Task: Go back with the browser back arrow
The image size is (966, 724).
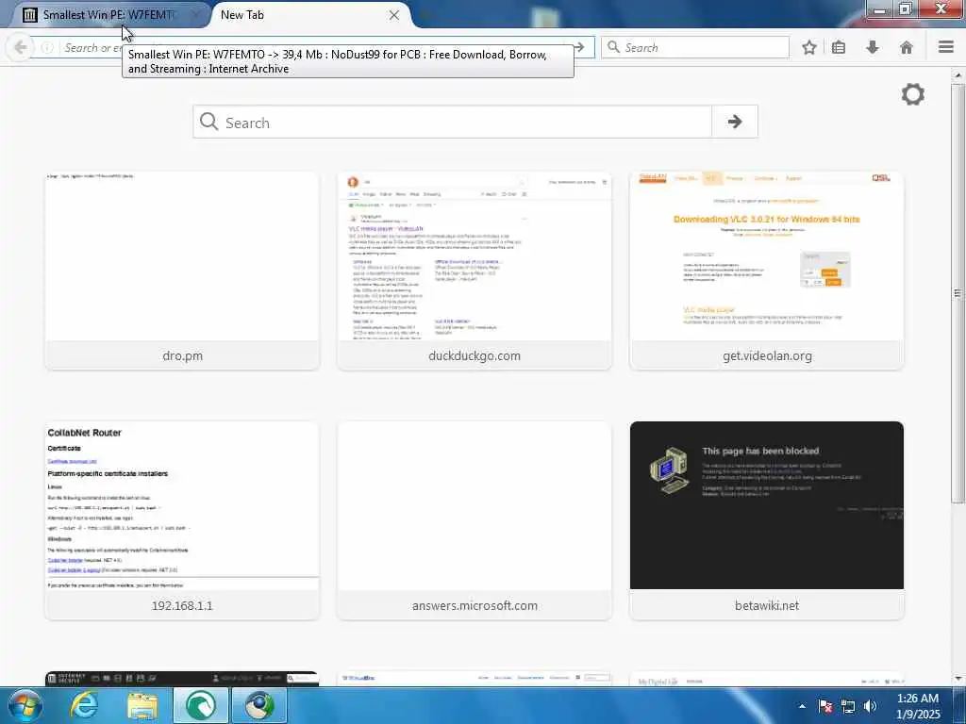Action: 20,47
